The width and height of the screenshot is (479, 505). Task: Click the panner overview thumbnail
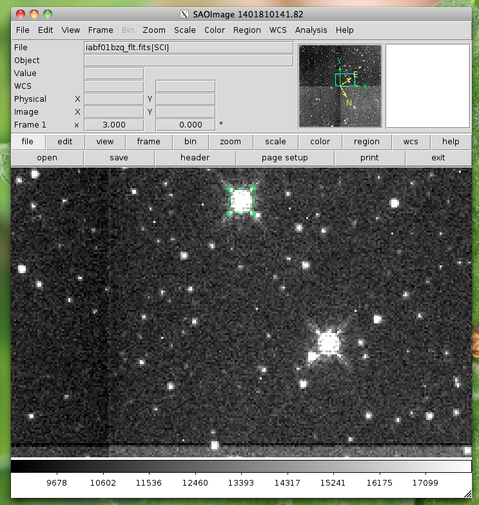[x=340, y=86]
